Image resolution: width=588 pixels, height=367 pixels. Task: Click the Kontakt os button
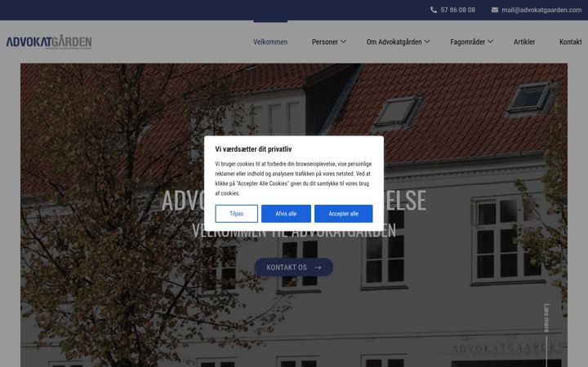click(x=294, y=268)
